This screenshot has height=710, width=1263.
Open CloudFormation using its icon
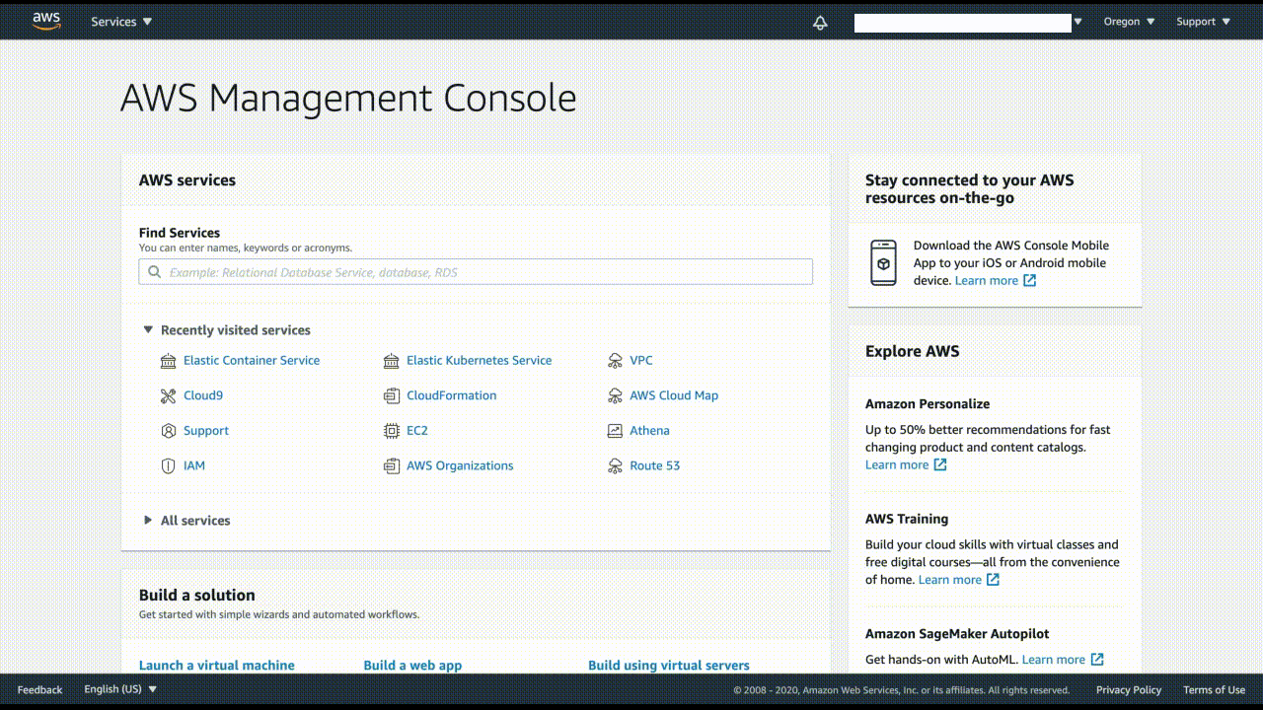pyautogui.click(x=391, y=395)
